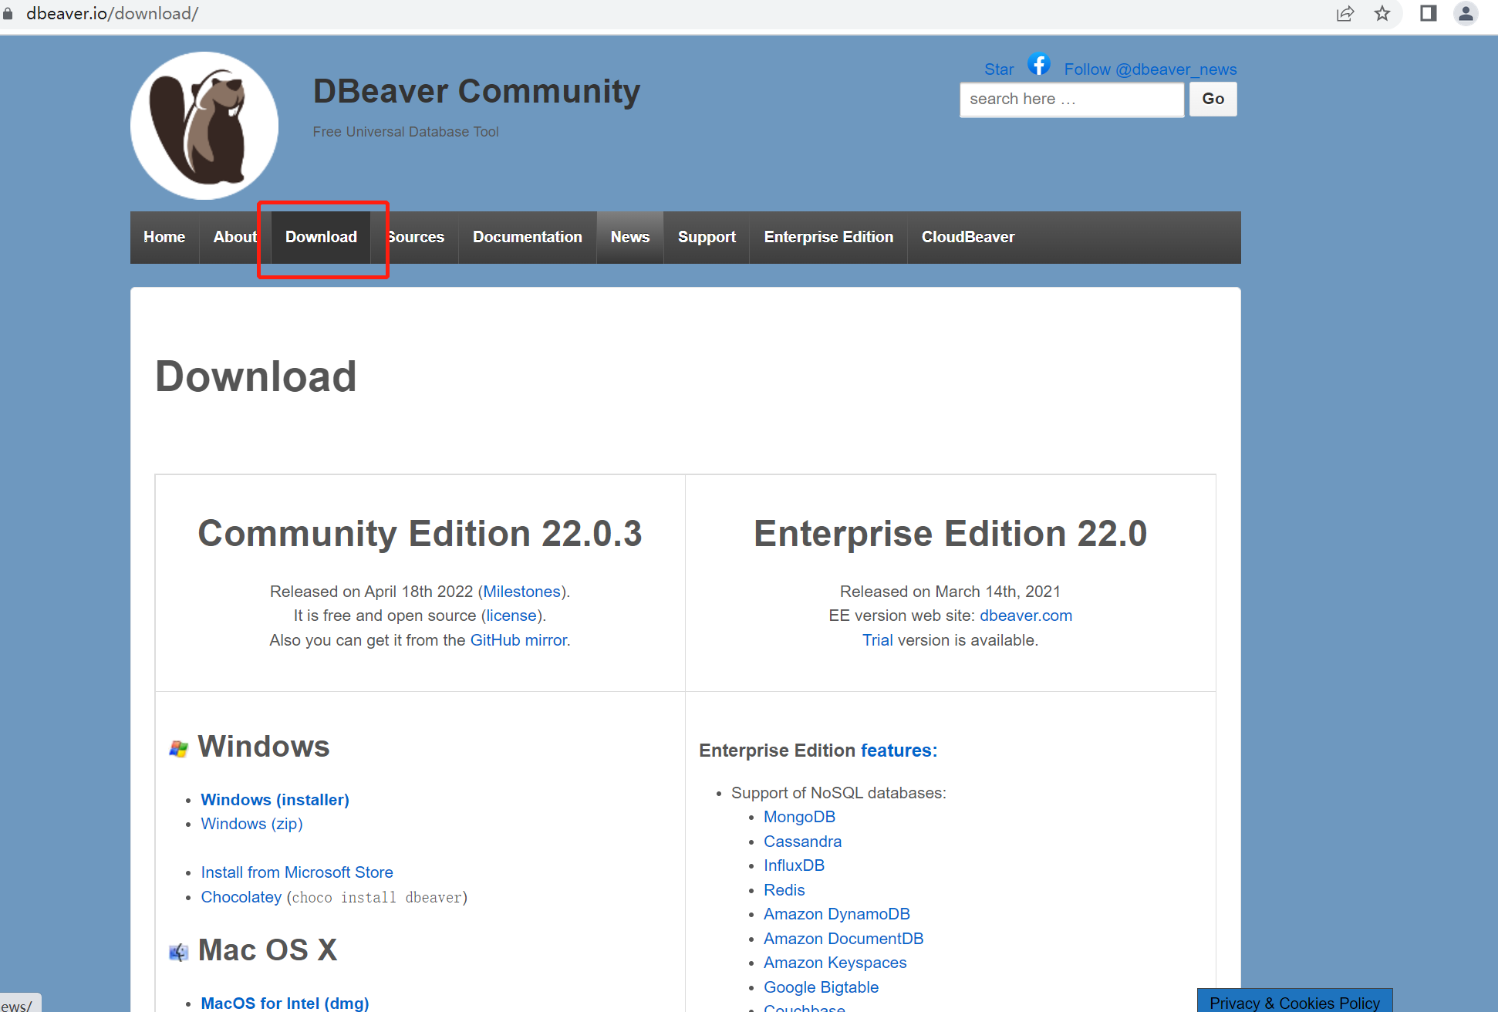1498x1012 pixels.
Task: Click the browser share page icon
Action: click(x=1344, y=14)
